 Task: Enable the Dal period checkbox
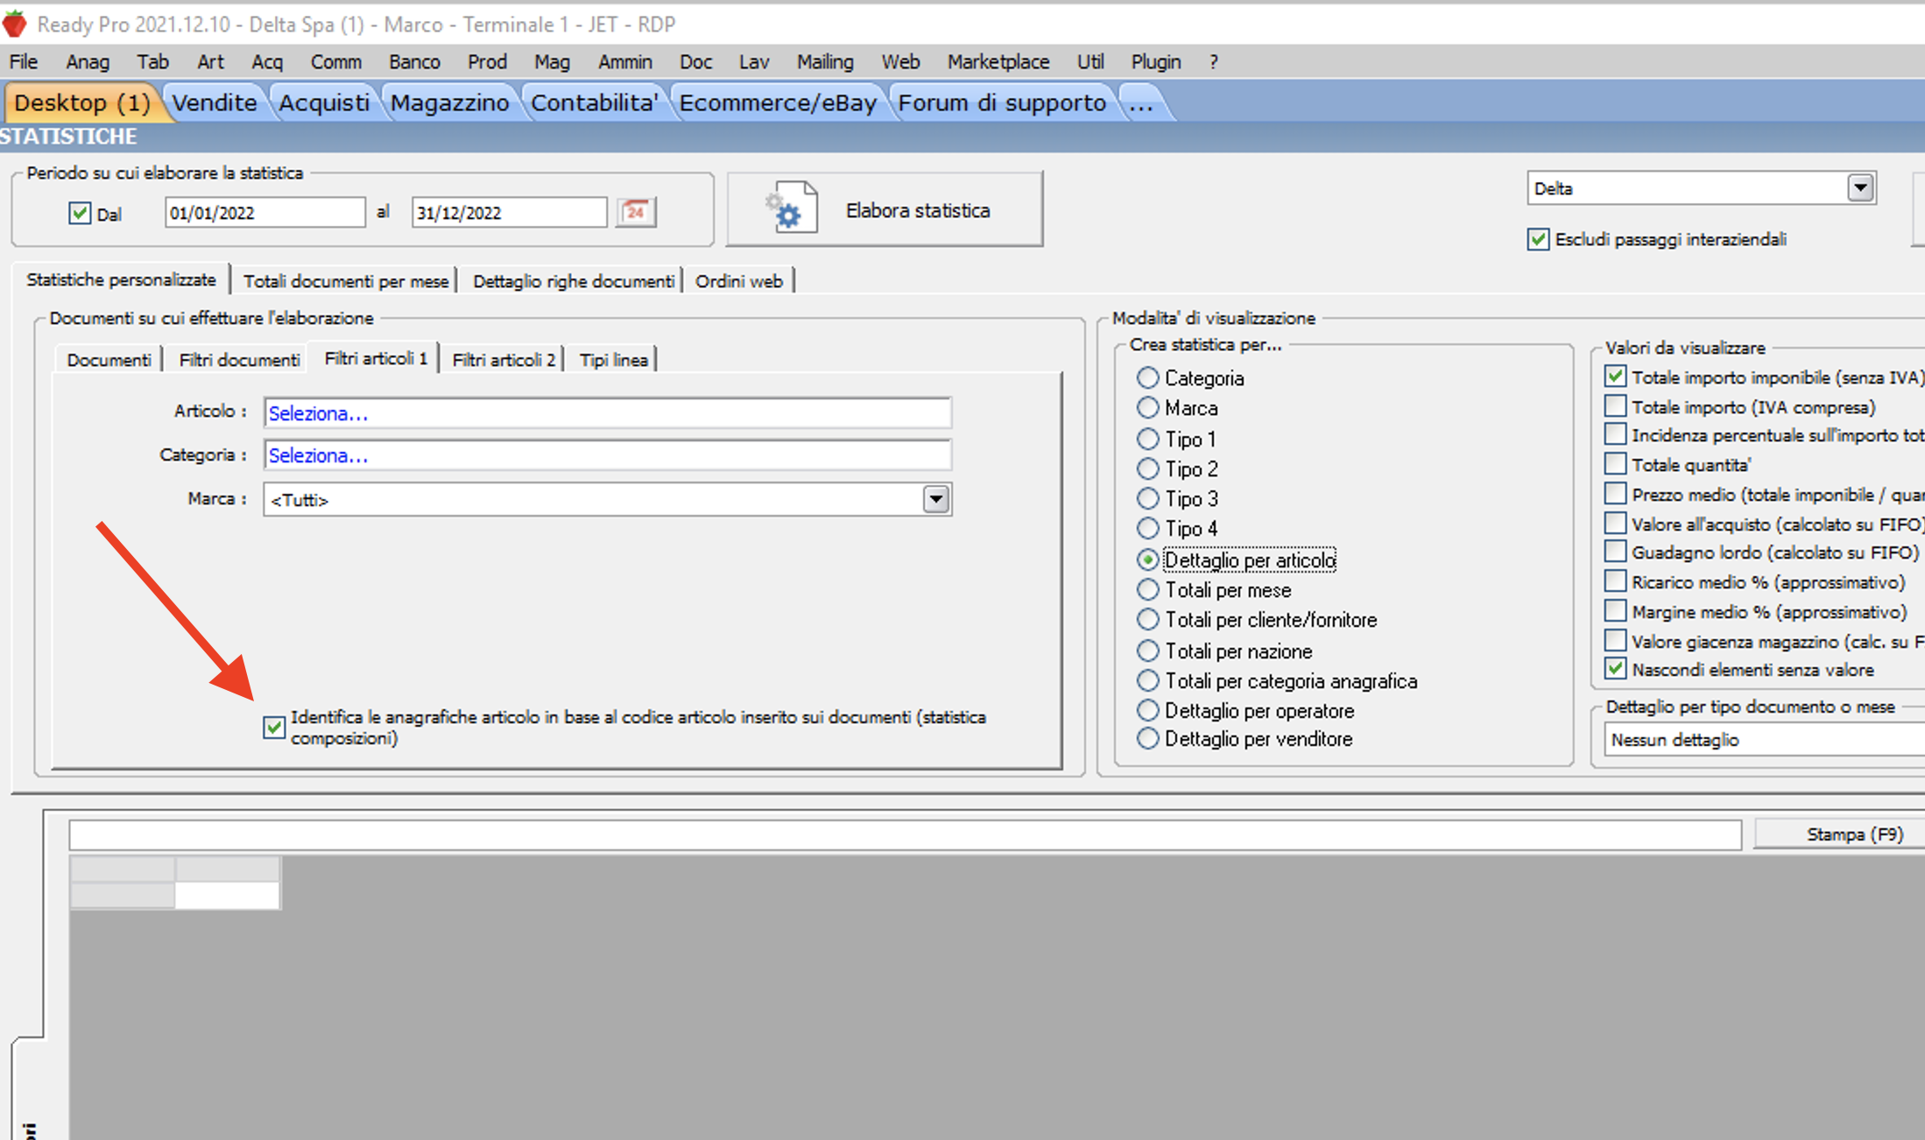[x=80, y=213]
